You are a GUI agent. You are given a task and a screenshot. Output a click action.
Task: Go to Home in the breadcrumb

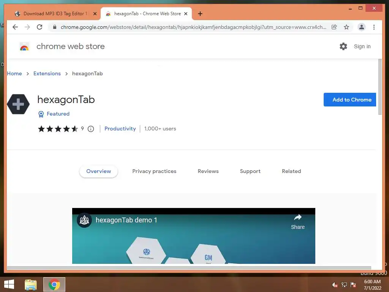[x=14, y=73]
